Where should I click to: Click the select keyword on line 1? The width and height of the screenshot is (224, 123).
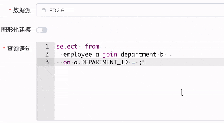pyautogui.click(x=67, y=47)
